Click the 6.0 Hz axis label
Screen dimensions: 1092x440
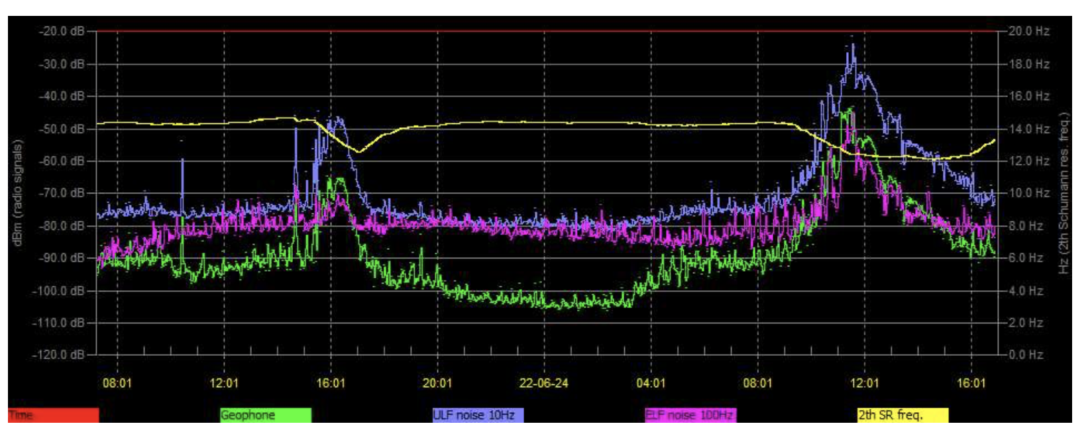(x=1026, y=258)
